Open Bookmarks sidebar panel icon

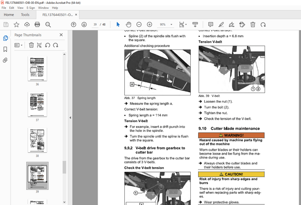click(5, 49)
